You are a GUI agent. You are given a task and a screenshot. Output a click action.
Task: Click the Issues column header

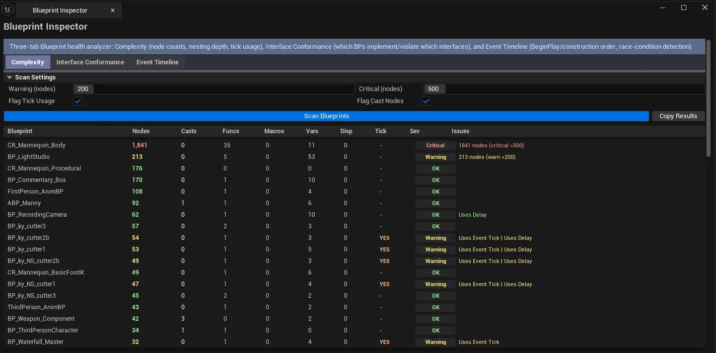click(x=460, y=131)
